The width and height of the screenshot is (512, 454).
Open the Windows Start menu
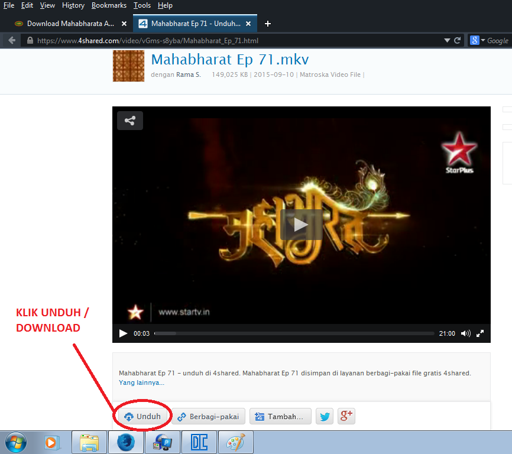(16, 443)
